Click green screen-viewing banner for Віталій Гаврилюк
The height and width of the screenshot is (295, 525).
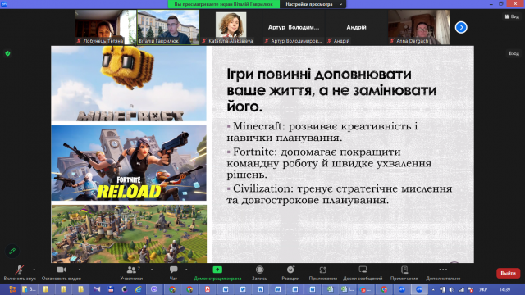(224, 4)
